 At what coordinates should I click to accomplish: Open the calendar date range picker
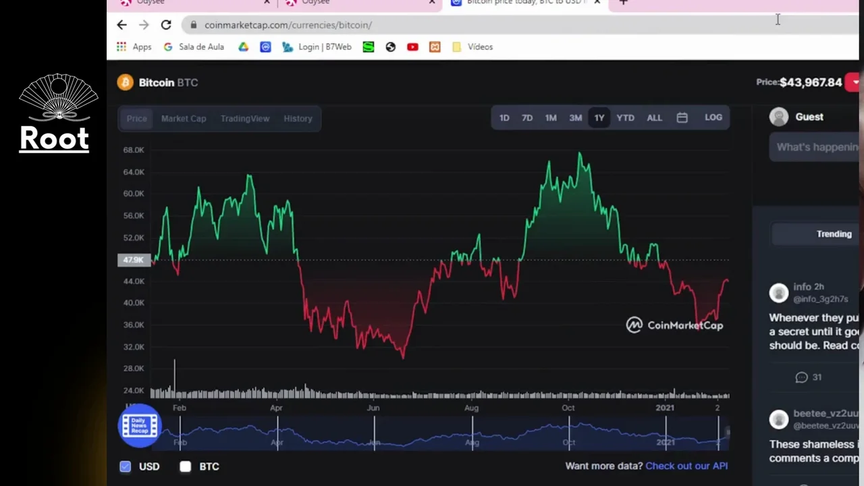pos(682,118)
